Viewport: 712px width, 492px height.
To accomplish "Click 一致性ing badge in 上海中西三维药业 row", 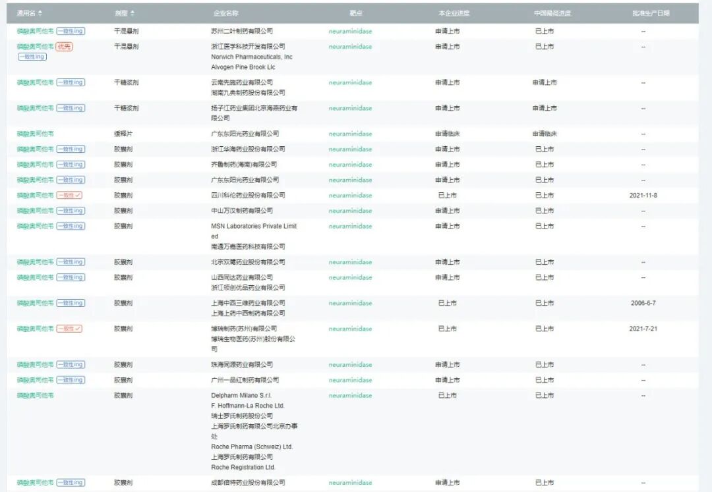I will [71, 303].
